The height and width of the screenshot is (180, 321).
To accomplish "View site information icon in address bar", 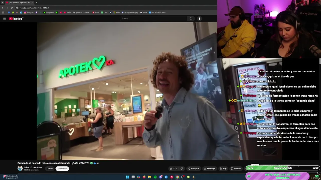I will [17, 8].
